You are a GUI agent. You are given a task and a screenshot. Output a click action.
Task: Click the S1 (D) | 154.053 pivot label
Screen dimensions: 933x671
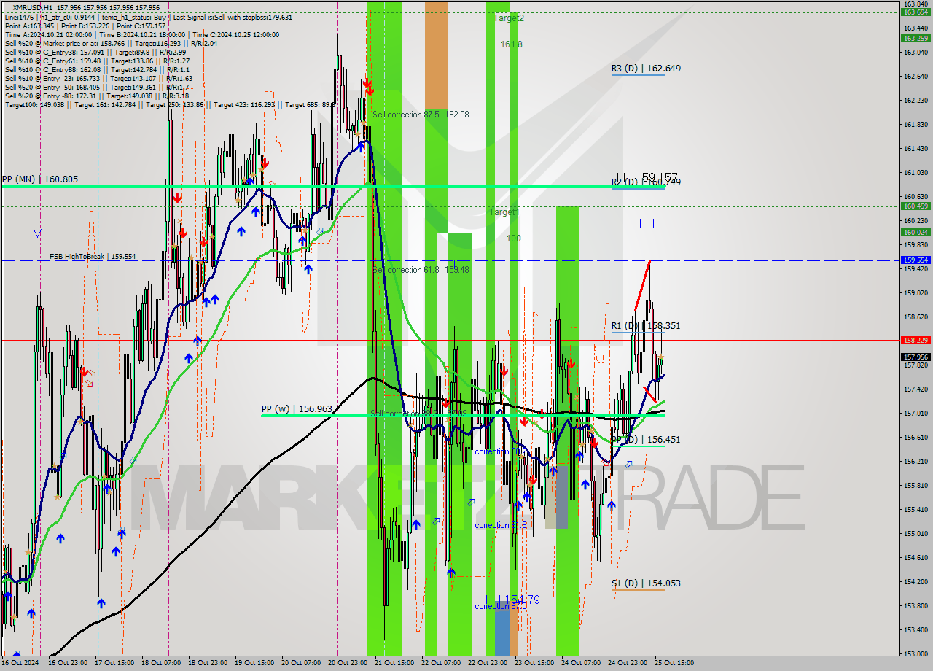coord(646,583)
